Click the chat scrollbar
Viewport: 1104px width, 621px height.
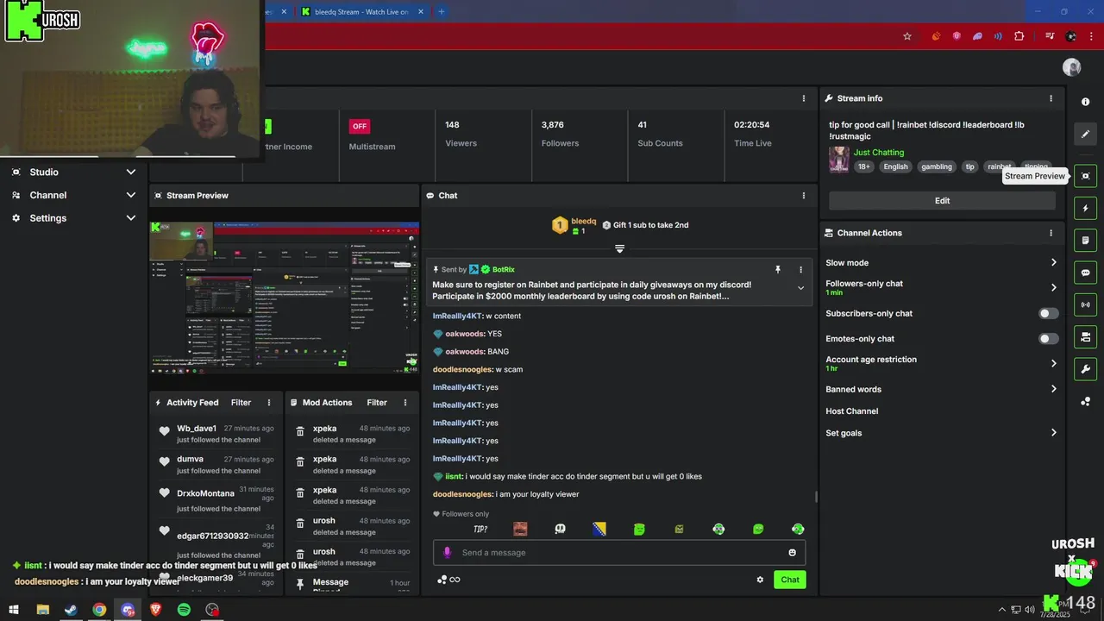816,496
